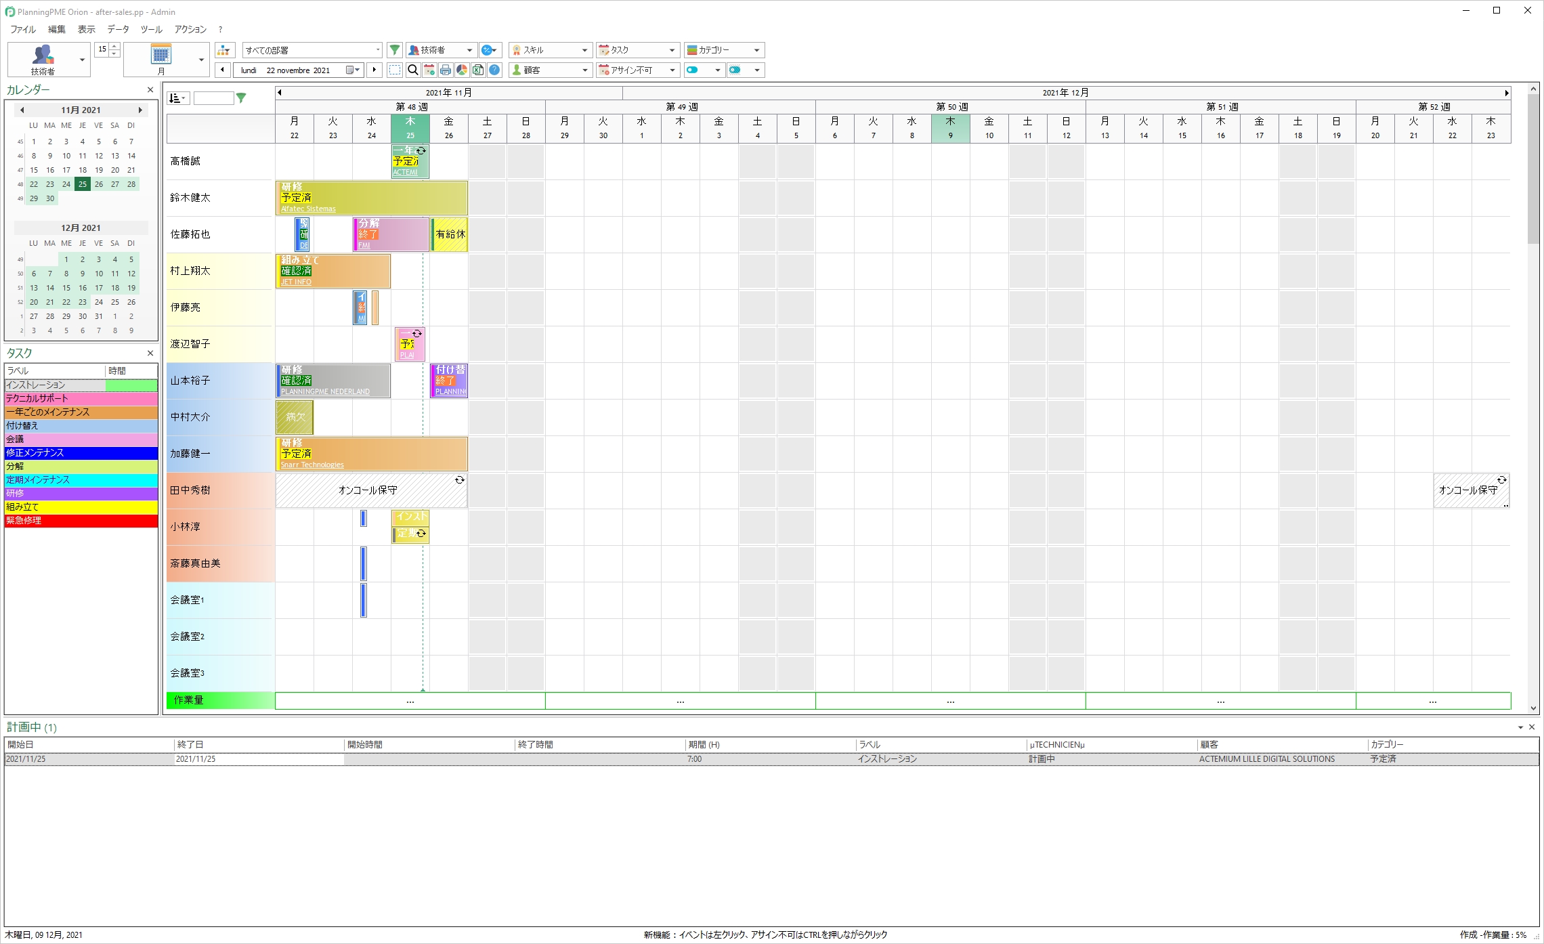Click the blue help question mark icon
Image resolution: width=1544 pixels, height=944 pixels.
[x=495, y=70]
